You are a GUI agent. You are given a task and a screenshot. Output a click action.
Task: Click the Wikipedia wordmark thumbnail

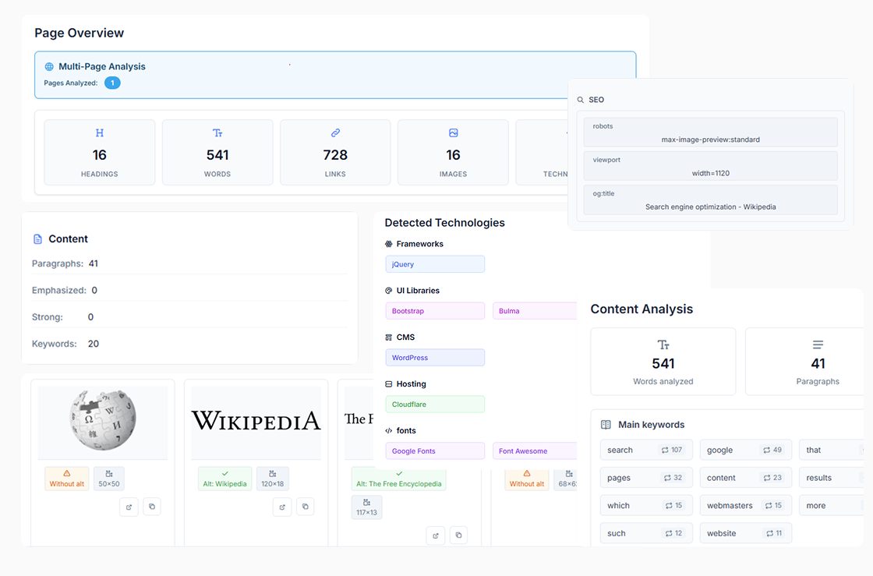click(256, 422)
